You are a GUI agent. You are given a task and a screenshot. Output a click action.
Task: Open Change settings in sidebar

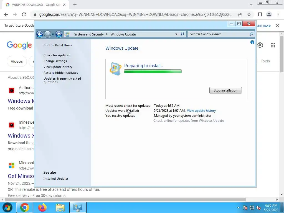(55, 61)
